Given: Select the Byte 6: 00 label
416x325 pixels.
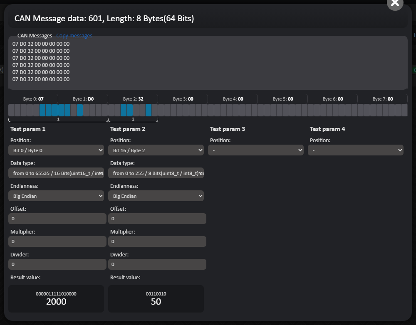Looking at the screenshot, I should 333,99.
